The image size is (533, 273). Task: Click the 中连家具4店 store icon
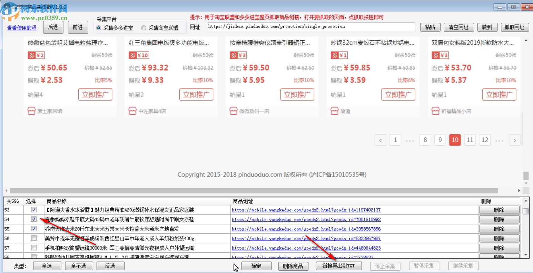tap(132, 111)
